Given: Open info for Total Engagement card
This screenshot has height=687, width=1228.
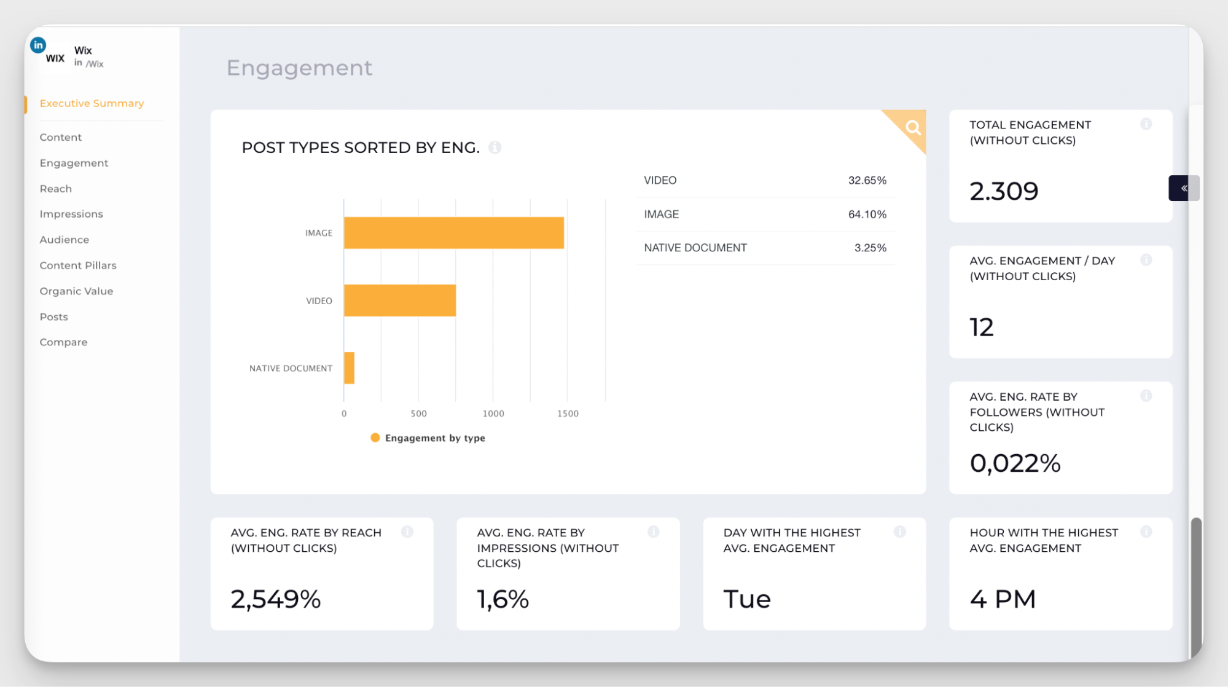Looking at the screenshot, I should [x=1146, y=124].
